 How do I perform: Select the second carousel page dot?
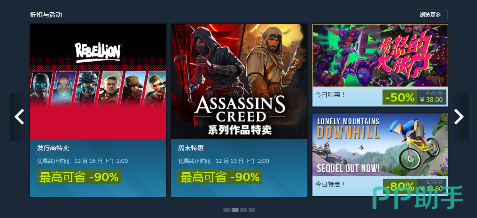click(235, 210)
